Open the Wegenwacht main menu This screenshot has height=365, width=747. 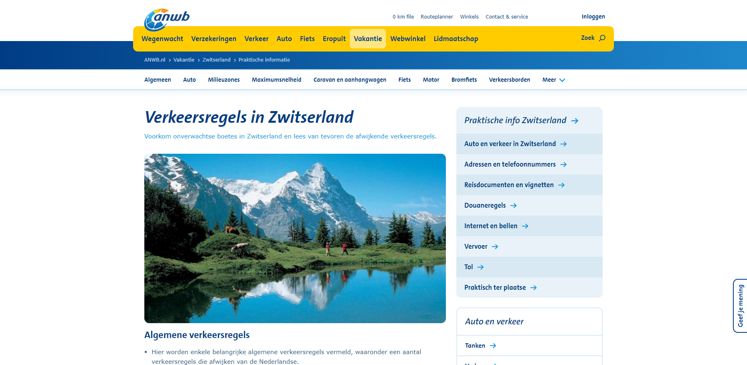[x=162, y=39]
